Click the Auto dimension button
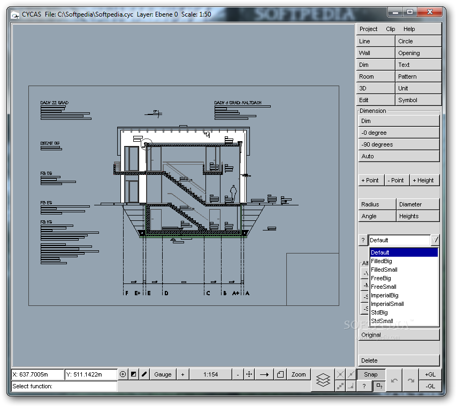The image size is (457, 407). 399,156
